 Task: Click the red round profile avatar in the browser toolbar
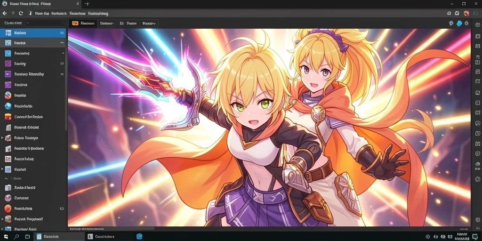(466, 13)
